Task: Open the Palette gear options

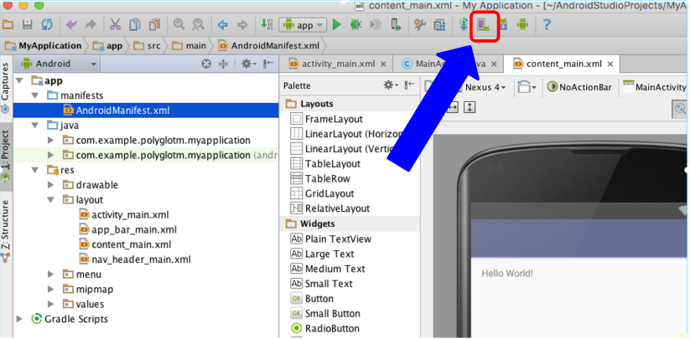Action: [x=391, y=85]
